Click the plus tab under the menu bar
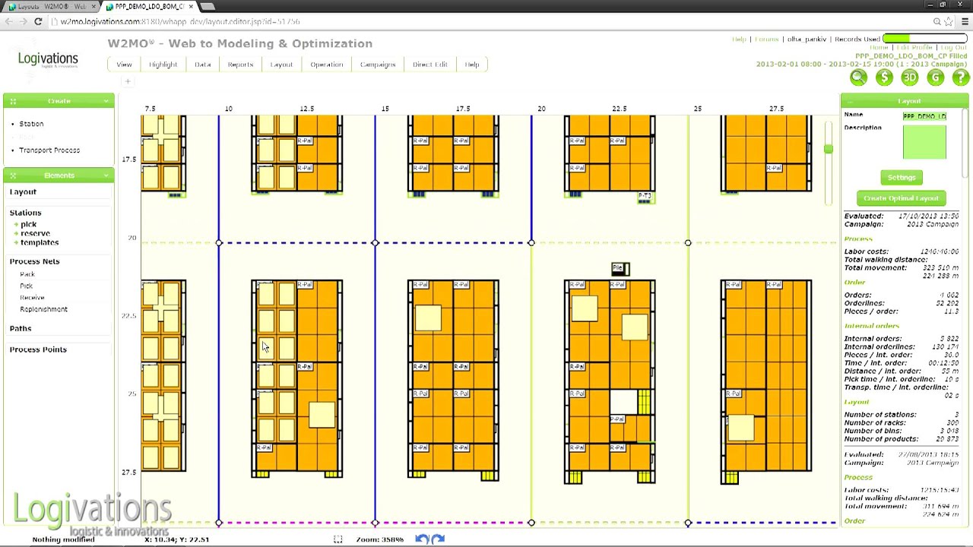This screenshot has width=973, height=547. pyautogui.click(x=128, y=81)
